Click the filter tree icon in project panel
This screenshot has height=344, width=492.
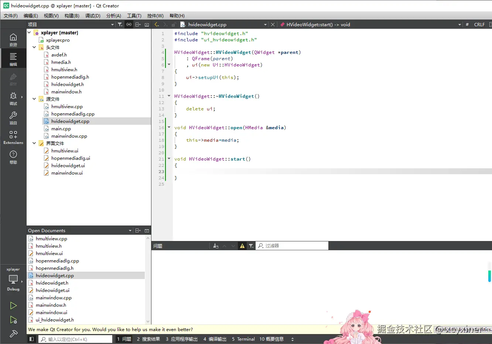120,24
